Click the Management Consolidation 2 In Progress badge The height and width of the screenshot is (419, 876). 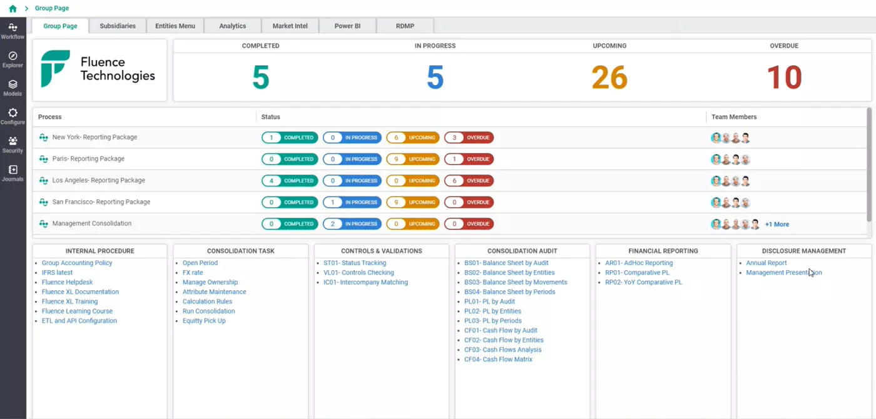(352, 224)
